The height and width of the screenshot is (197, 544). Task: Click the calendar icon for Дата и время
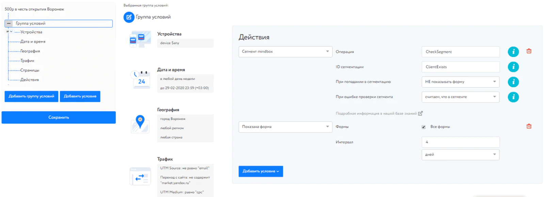click(x=140, y=79)
